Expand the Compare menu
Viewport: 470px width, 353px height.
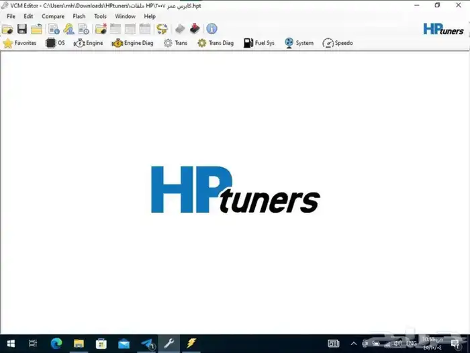point(53,16)
